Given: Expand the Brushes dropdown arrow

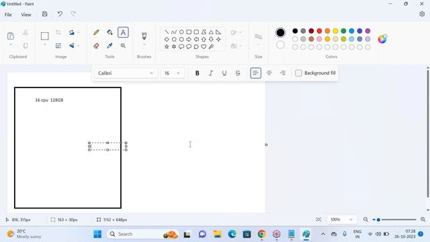Looking at the screenshot, I should coord(144,45).
